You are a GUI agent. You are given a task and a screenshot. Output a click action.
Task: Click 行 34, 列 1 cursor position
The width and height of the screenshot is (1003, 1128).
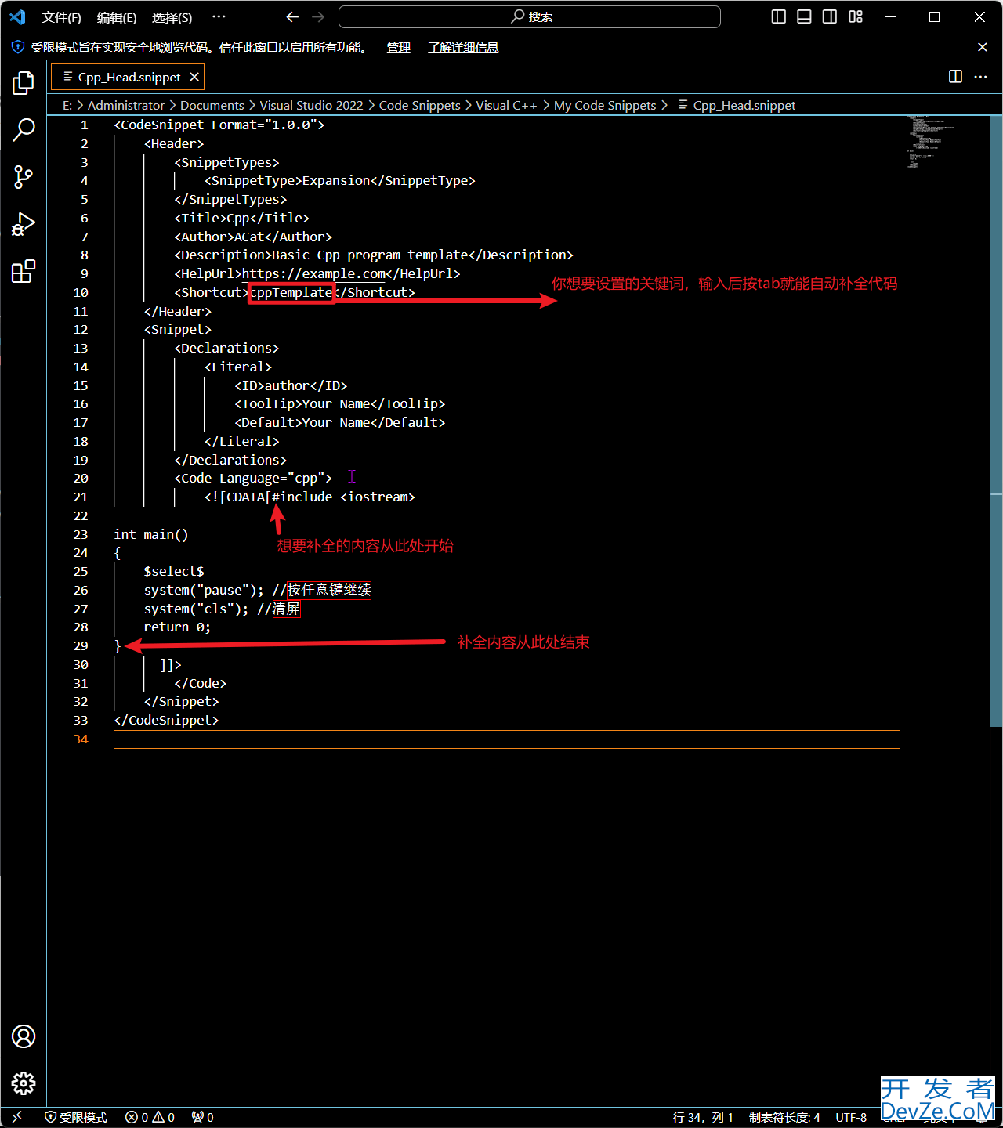point(703,1117)
